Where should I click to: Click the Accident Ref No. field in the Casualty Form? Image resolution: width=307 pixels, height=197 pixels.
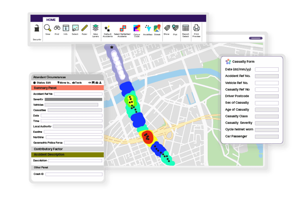coord(267,76)
